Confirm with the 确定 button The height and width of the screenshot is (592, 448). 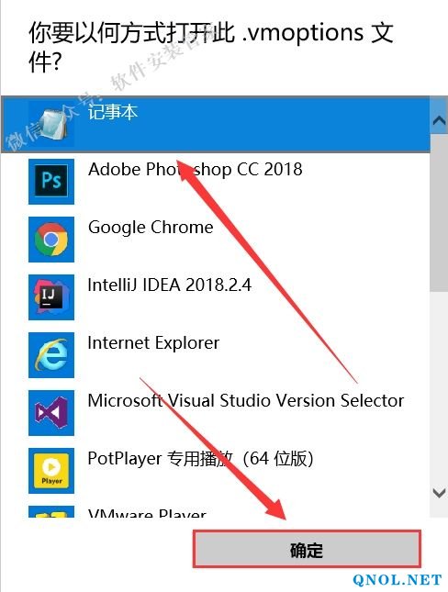pyautogui.click(x=307, y=550)
